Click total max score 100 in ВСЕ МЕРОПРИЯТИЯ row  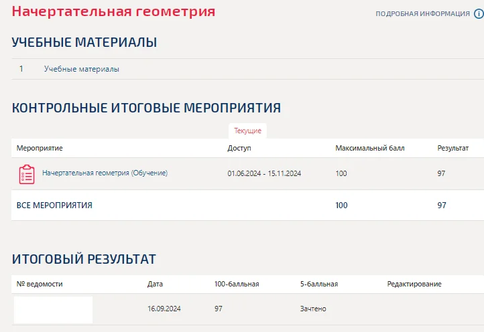(x=341, y=205)
